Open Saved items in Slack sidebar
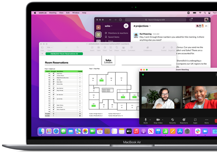The width and height of the screenshot is (217, 152). pyautogui.click(x=112, y=37)
